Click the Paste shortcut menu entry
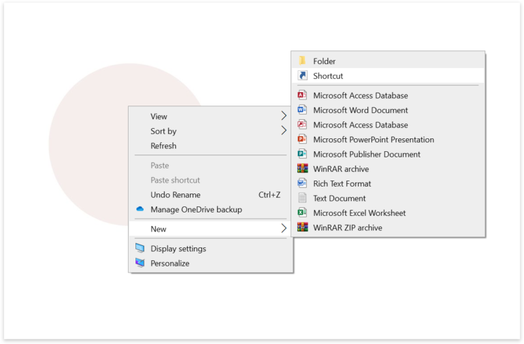524x344 pixels. [x=175, y=181]
